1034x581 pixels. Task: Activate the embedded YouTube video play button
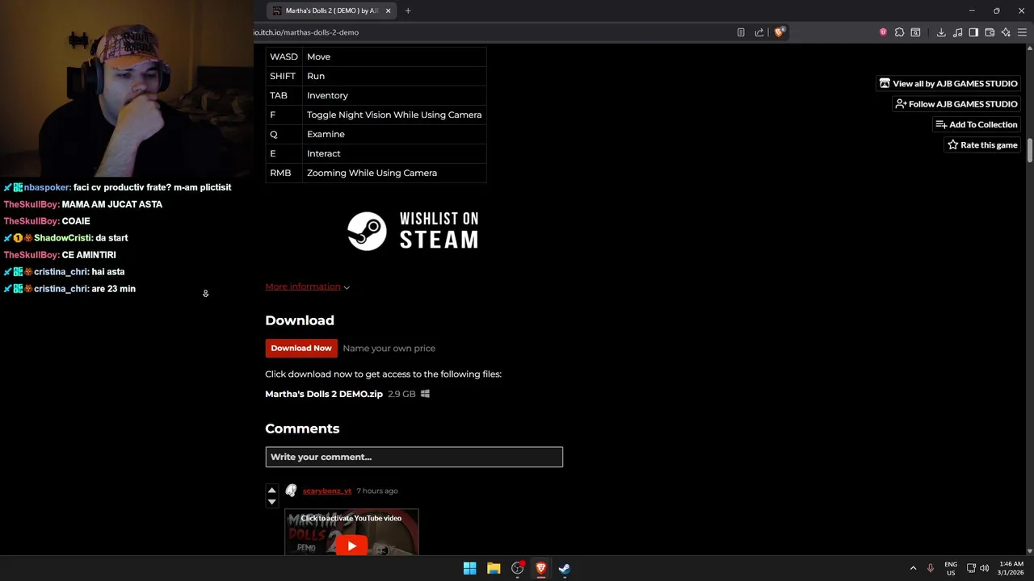[x=351, y=546]
